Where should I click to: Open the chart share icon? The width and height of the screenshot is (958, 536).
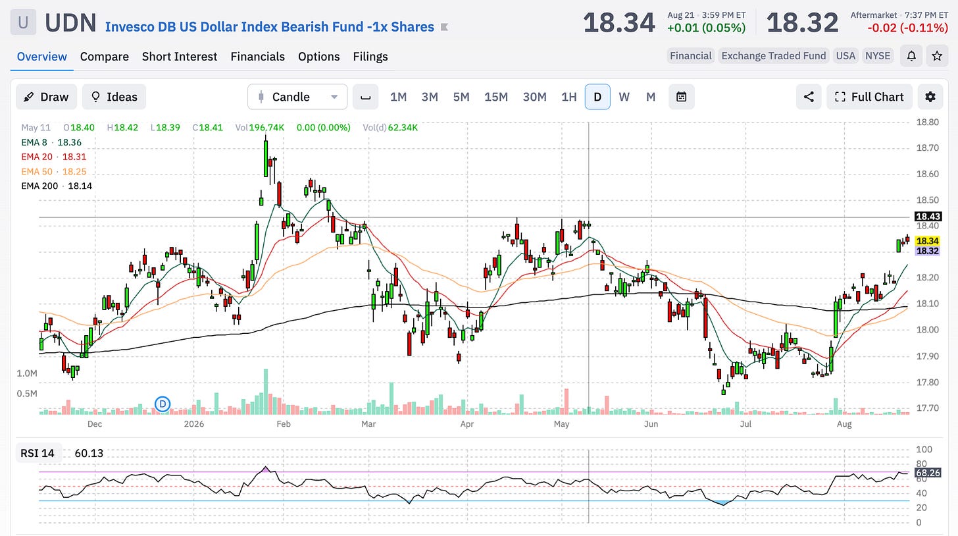(809, 97)
